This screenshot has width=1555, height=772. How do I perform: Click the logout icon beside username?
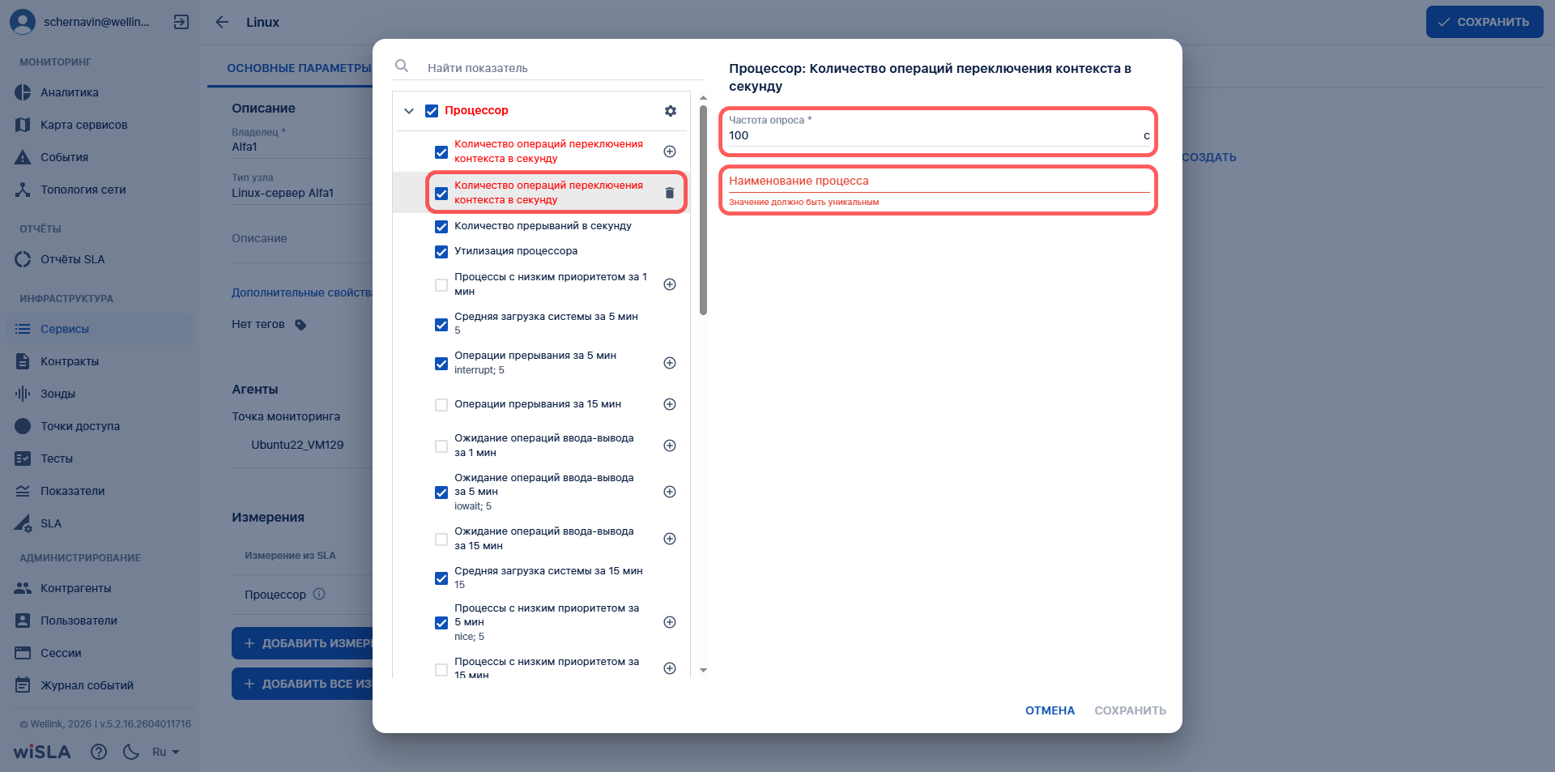coord(181,22)
